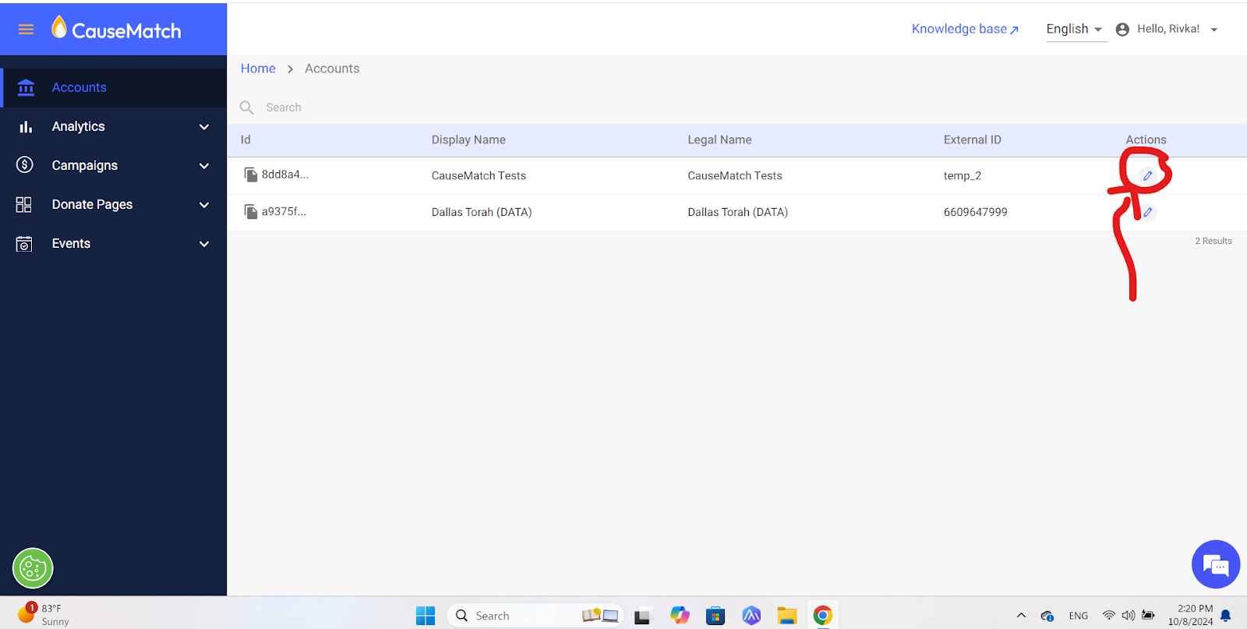1247x629 pixels.
Task: Click the Legal Name column header
Action: click(x=719, y=140)
